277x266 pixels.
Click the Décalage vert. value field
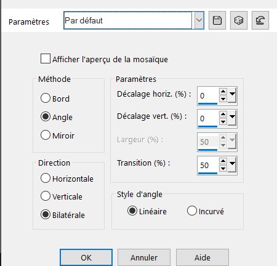207,118
